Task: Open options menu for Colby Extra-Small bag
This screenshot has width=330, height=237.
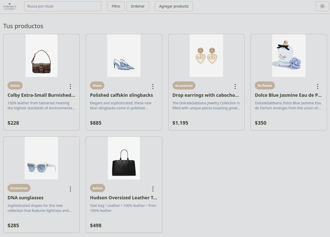Action: pyautogui.click(x=70, y=86)
